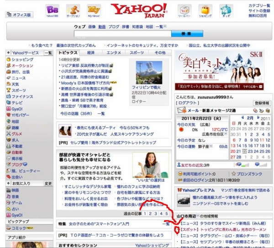Open 占い in the favorites list
The image size is (274, 248).
[x=15, y=209]
